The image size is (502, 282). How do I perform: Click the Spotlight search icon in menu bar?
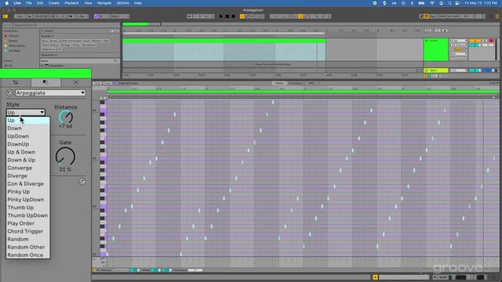point(449,3)
